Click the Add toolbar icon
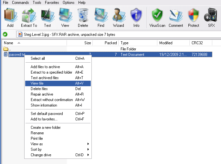The height and width of the screenshot is (164, 221). click(x=10, y=17)
